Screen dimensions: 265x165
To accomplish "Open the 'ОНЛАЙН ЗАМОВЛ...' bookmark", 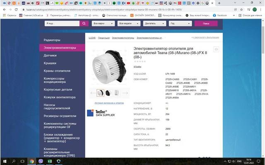I will (143, 15).
